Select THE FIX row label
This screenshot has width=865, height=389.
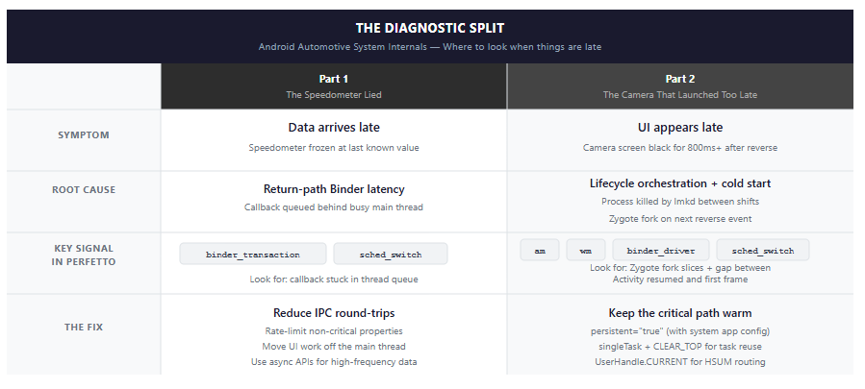84,327
